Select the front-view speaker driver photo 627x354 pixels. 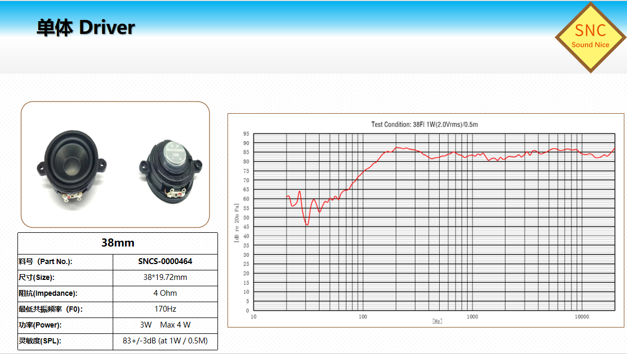[72, 164]
